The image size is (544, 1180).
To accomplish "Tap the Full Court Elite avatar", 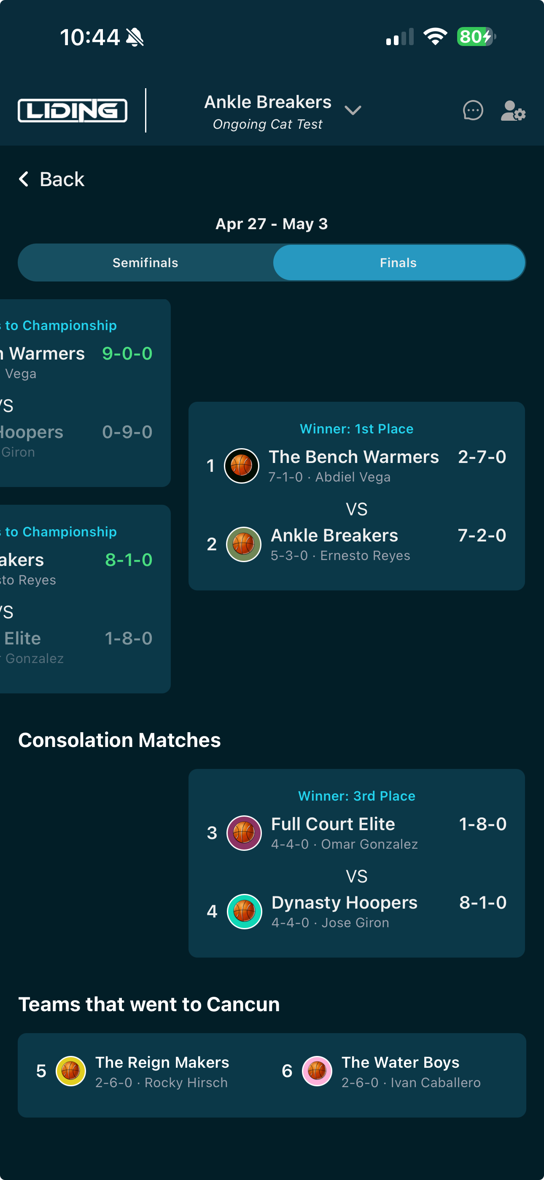I will 244,833.
